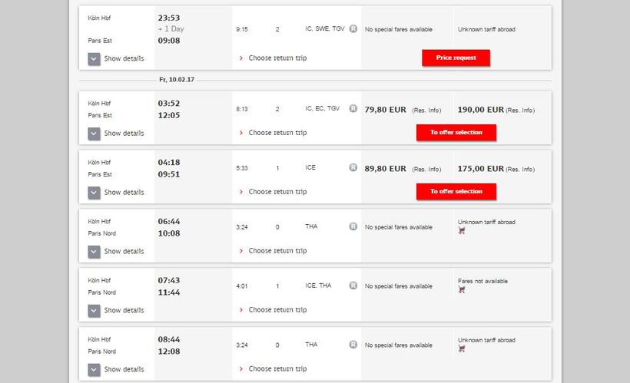Click reservation icon for 23:53 train
The width and height of the screenshot is (630, 383).
coord(353,28)
